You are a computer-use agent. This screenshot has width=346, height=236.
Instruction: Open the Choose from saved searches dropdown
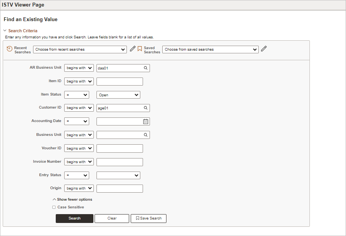(210, 50)
